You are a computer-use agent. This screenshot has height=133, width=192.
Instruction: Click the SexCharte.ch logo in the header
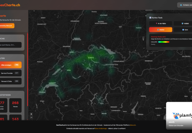coord(10,5)
